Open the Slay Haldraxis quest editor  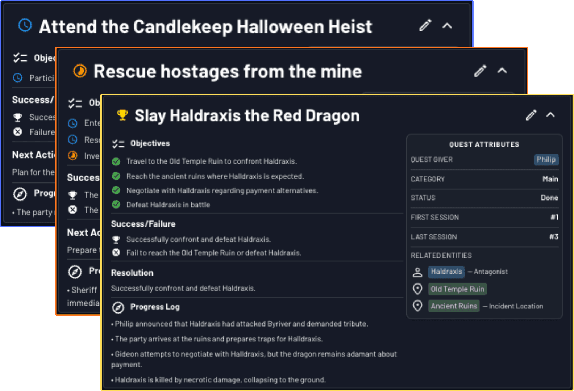tap(531, 115)
